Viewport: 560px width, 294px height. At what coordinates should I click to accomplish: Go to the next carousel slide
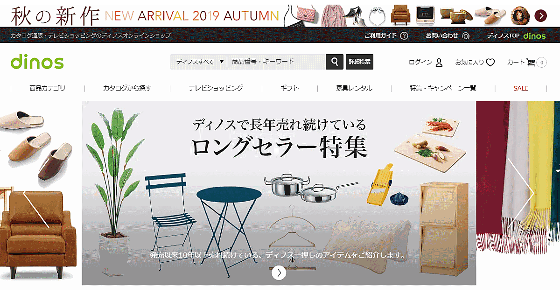coord(521,193)
